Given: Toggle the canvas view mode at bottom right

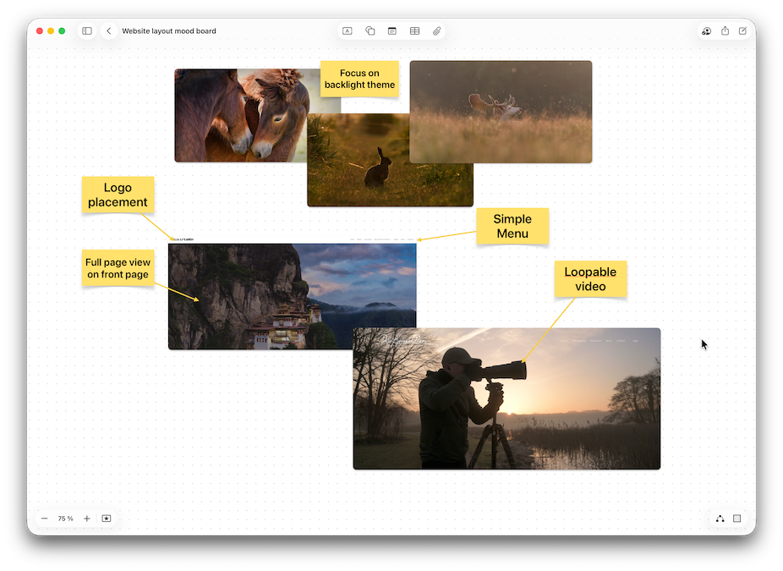Looking at the screenshot, I should coord(736,518).
